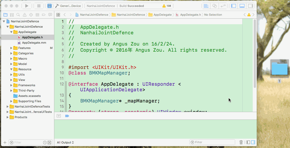Toggle the Debug area visibility
This screenshot has width=290, height=148.
242,6
